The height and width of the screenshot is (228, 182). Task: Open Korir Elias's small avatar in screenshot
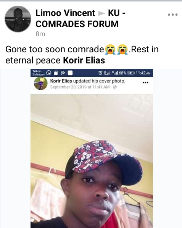pos(41,84)
